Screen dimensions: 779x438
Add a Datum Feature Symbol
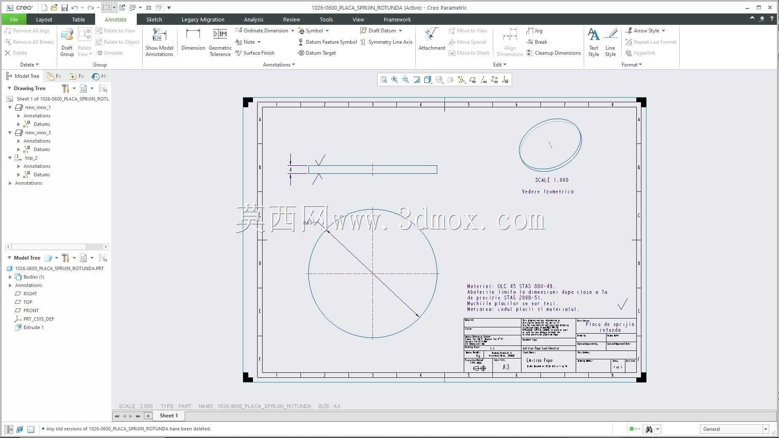[327, 42]
